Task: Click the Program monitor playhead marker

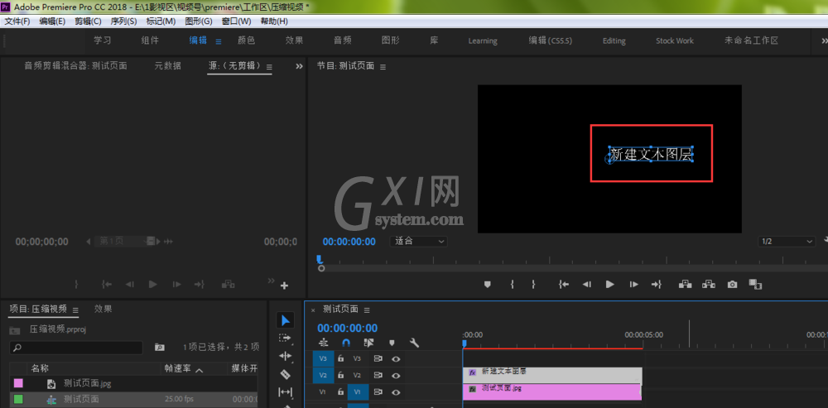Action: pyautogui.click(x=319, y=259)
